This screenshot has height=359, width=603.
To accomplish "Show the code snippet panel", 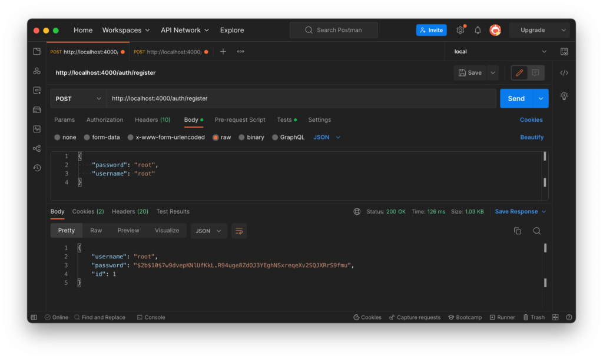I will point(564,72).
